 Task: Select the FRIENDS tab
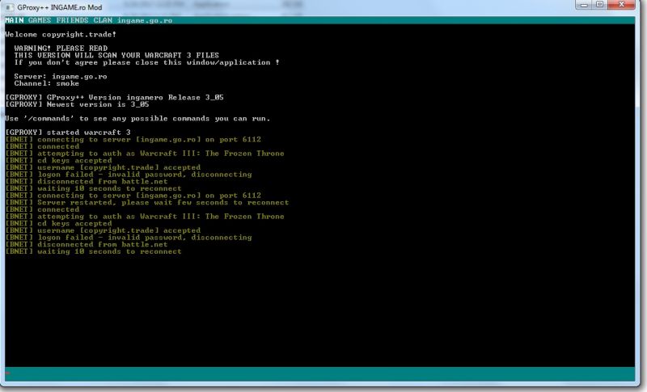click(72, 19)
